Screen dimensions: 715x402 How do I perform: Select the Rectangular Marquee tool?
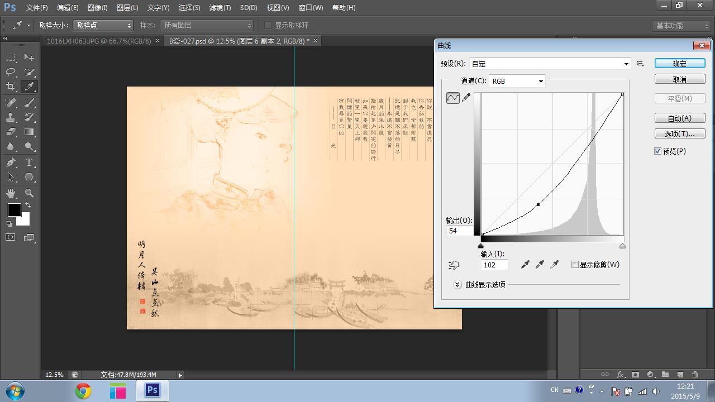11,58
